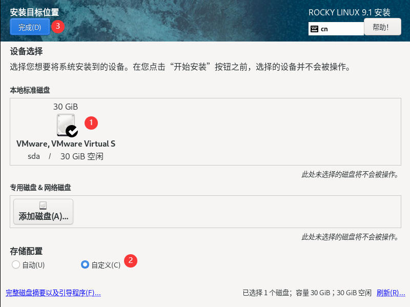Click the 完成(D) done button
This screenshot has width=410, height=307.
30,27
